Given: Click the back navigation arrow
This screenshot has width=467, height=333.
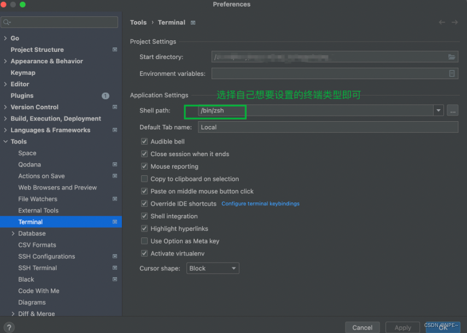Looking at the screenshot, I should (x=442, y=22).
